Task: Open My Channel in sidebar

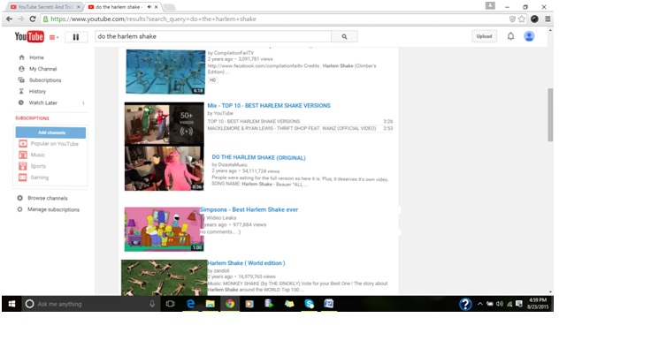Action: (42, 69)
